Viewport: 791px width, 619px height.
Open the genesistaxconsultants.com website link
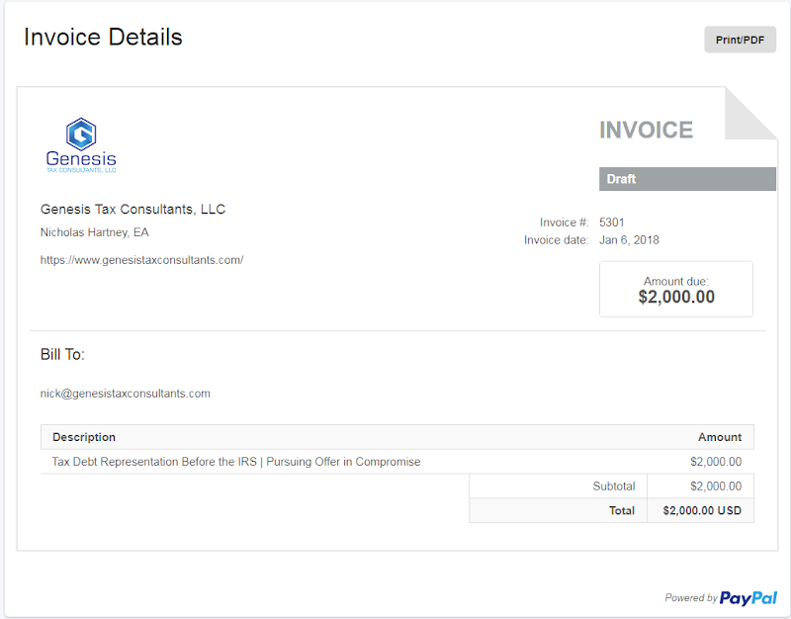142,259
